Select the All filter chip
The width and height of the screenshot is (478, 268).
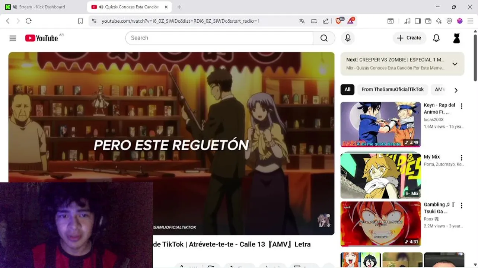tap(347, 89)
